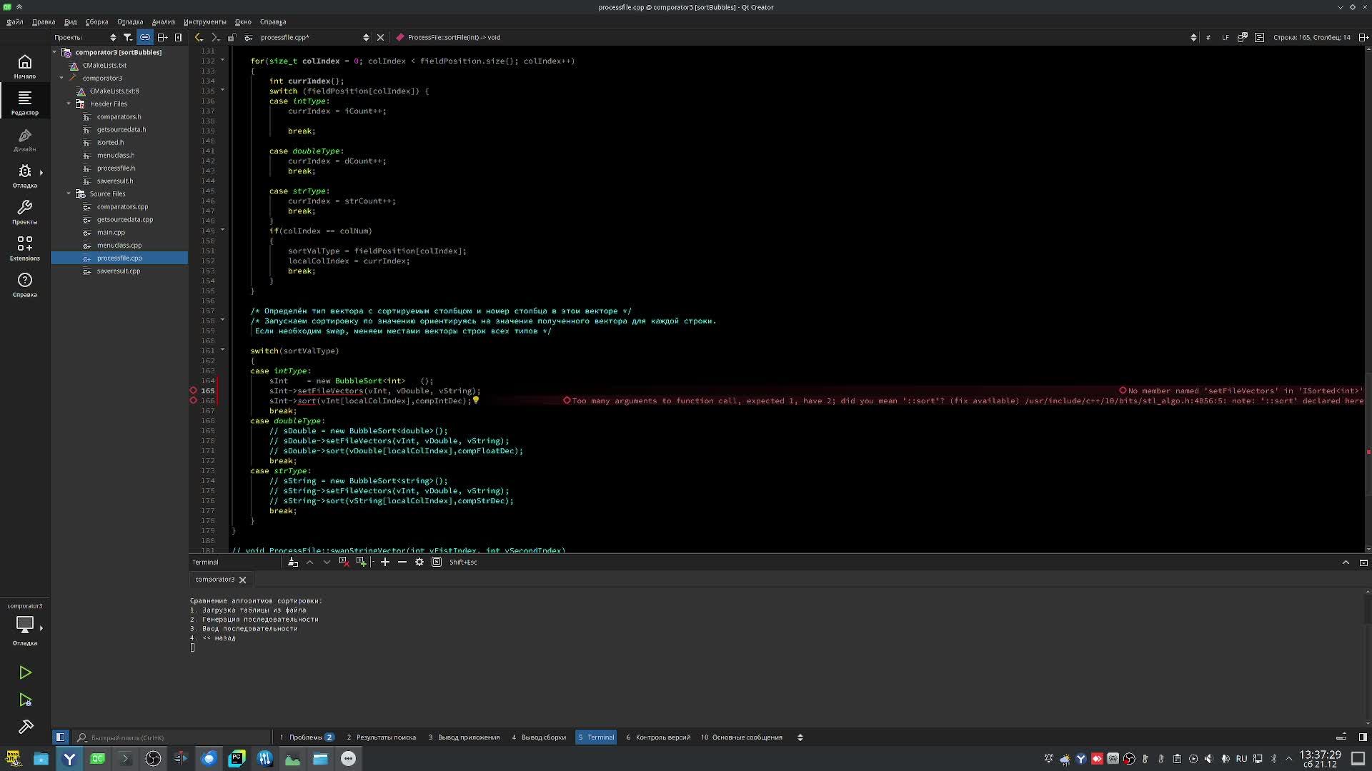1372x771 pixels.
Task: Open the Основные сообщения pane
Action: [x=741, y=737]
